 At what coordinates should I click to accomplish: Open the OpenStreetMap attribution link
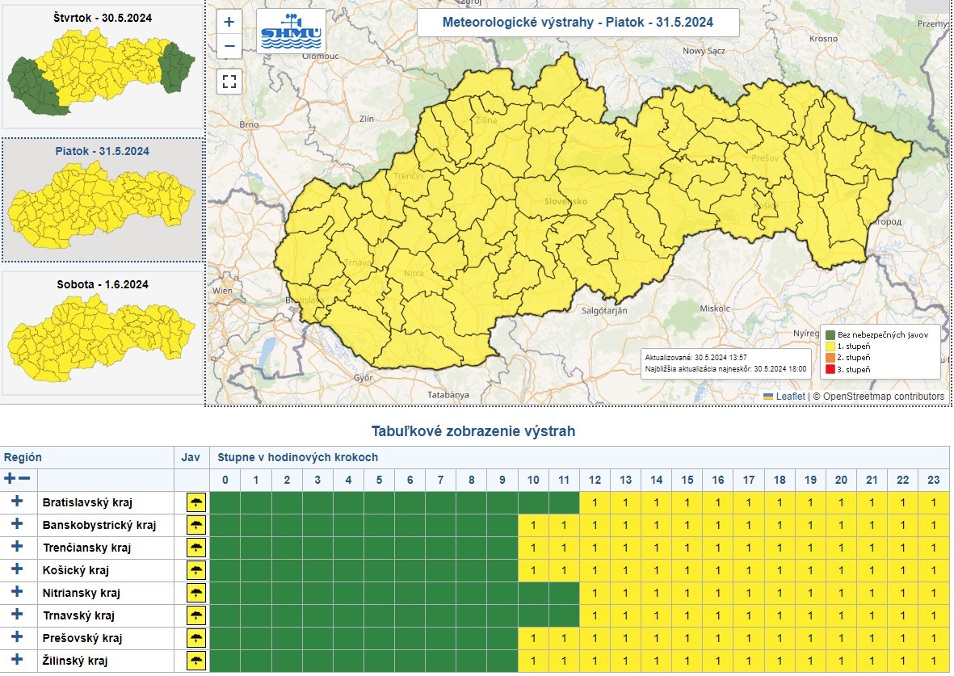(x=883, y=397)
